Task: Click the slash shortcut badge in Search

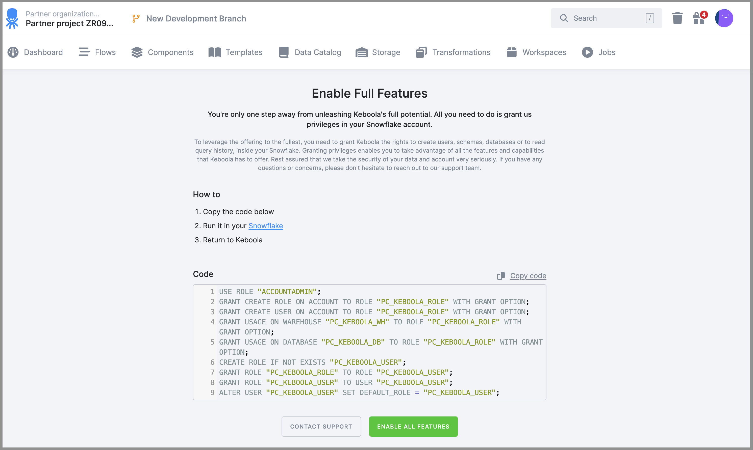Action: [x=649, y=18]
